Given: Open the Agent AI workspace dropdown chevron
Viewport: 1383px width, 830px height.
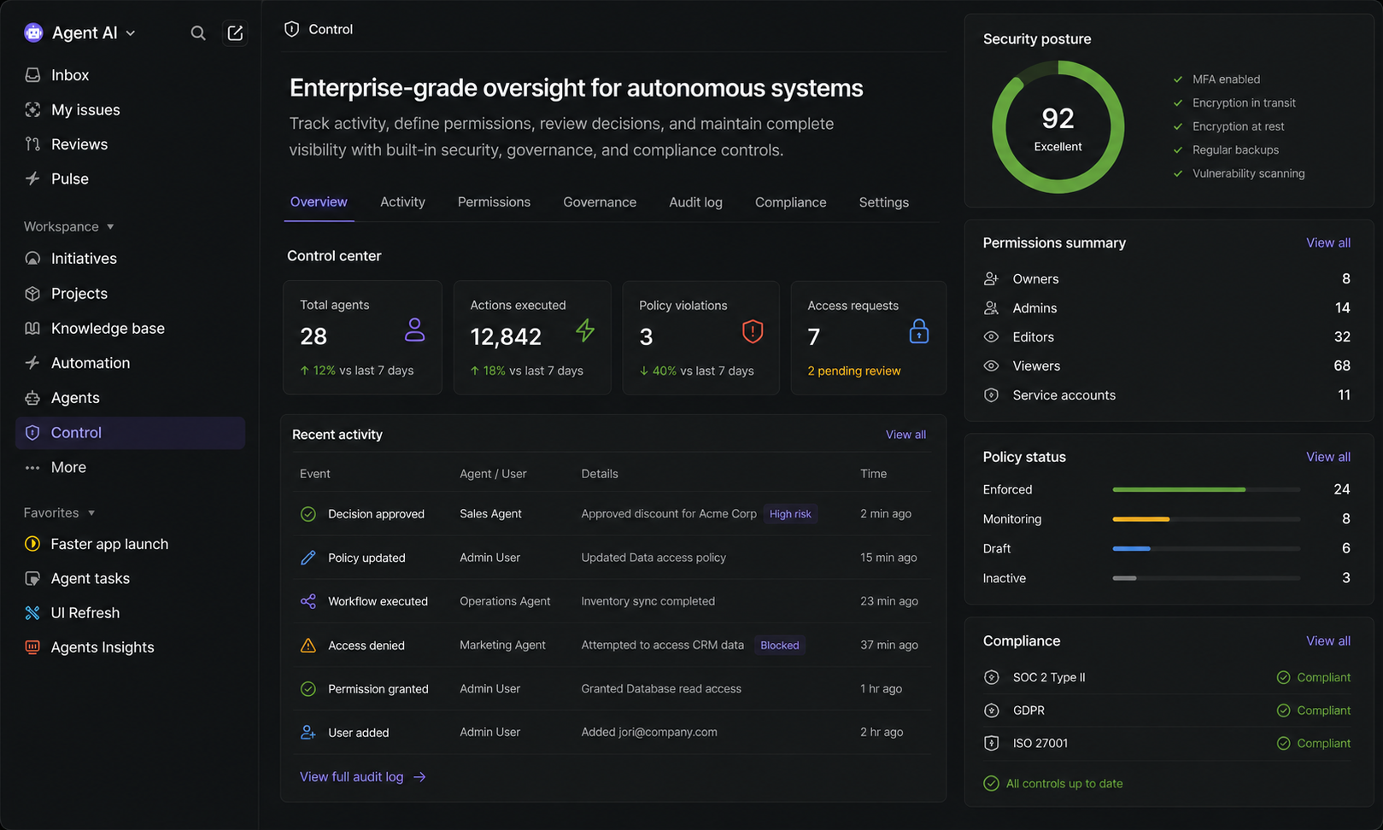Looking at the screenshot, I should (131, 33).
